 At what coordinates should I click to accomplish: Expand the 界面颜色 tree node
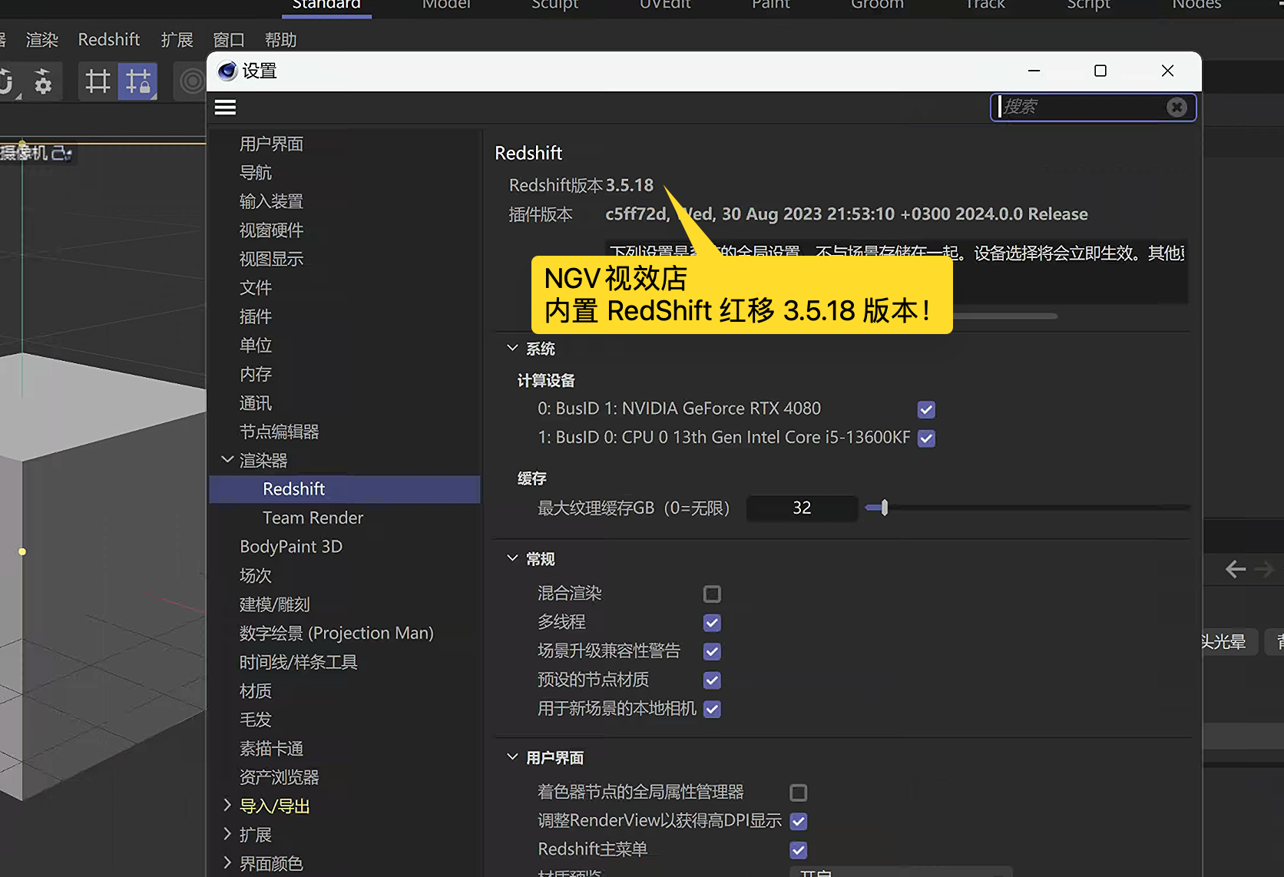tap(227, 863)
